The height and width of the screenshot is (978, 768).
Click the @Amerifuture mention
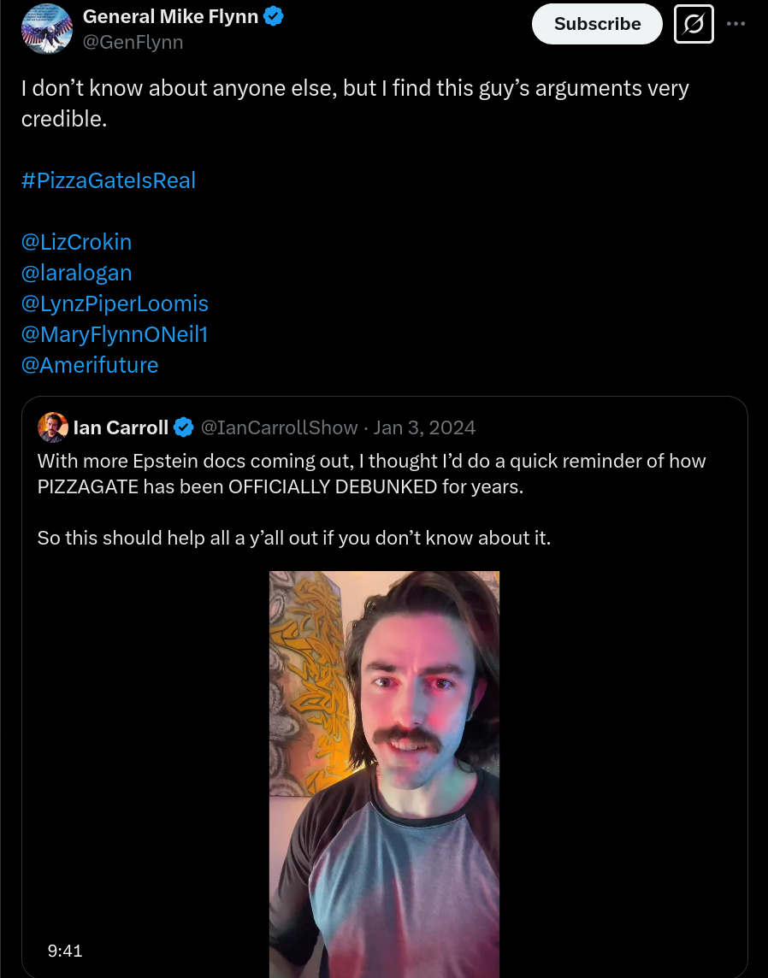[x=90, y=365]
